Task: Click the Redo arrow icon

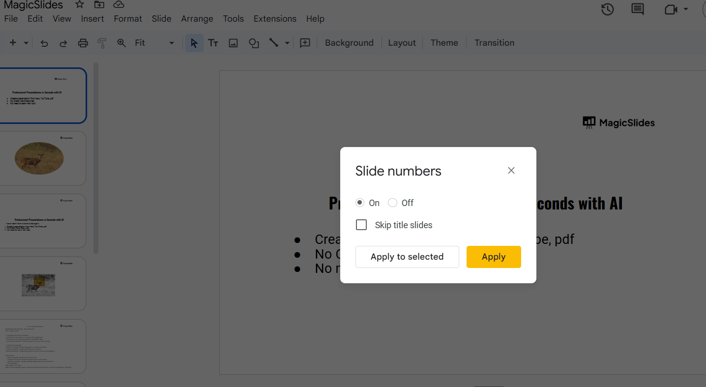Action: tap(63, 43)
